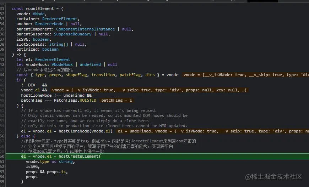Click the hostCreateElement call on the highlighted line
Image resolution: width=309 pixels, height=187 pixels.
click(80, 156)
